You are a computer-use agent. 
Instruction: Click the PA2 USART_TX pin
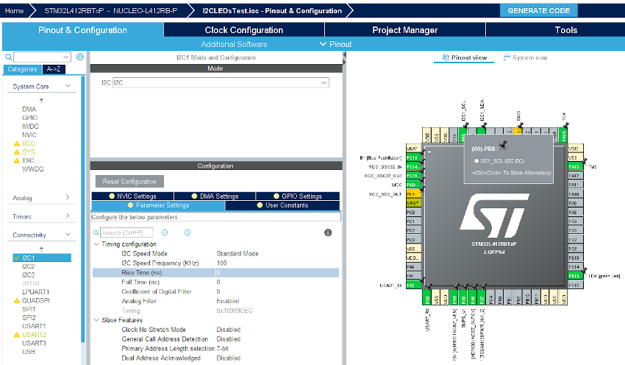413,285
